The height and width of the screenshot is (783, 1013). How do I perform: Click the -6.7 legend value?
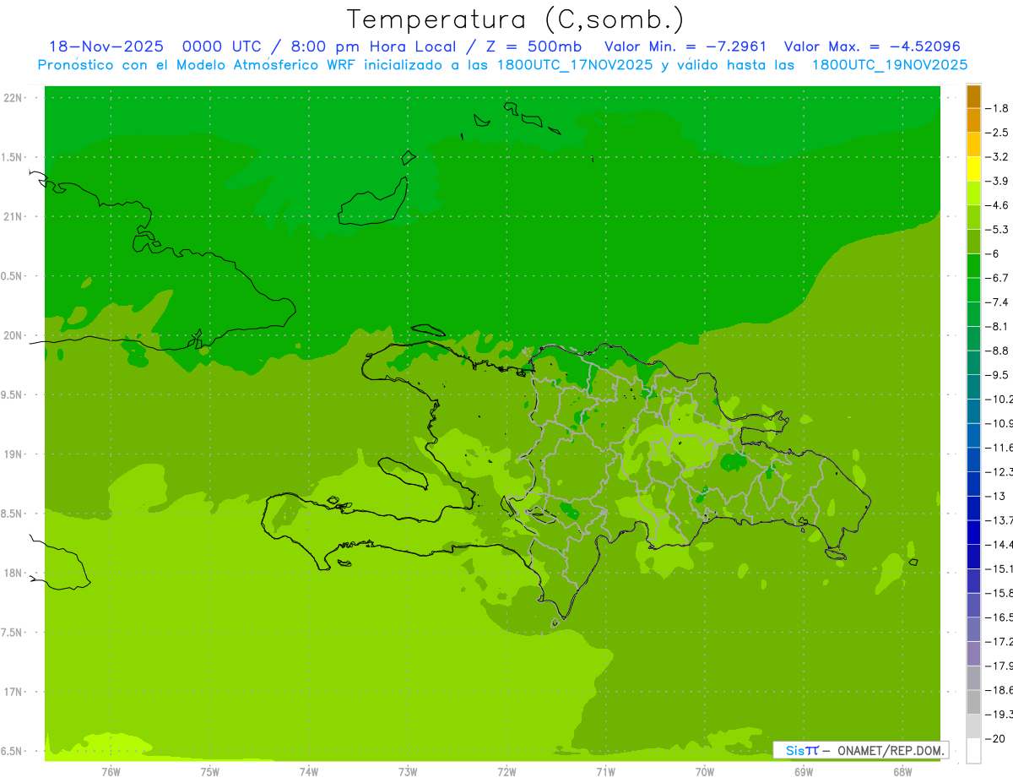998,278
